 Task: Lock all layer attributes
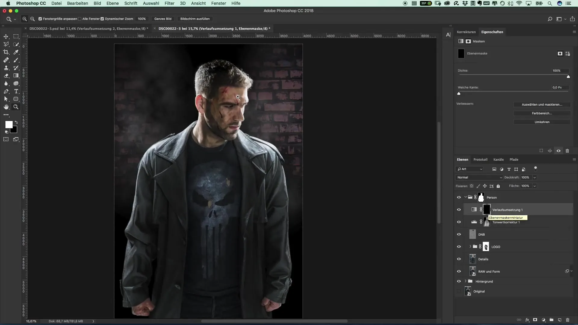coord(498,186)
